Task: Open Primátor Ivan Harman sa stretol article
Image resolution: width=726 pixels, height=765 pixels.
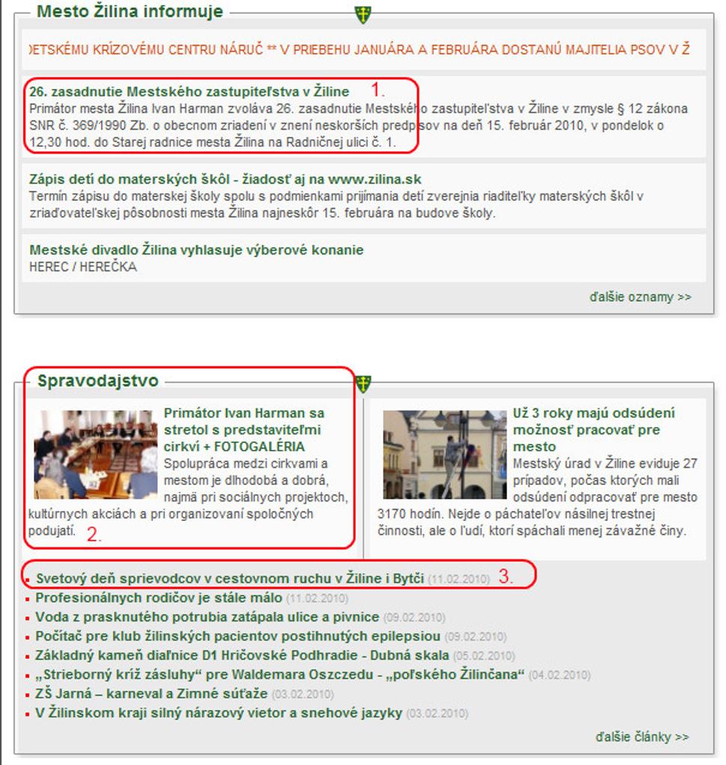Action: pos(244,430)
